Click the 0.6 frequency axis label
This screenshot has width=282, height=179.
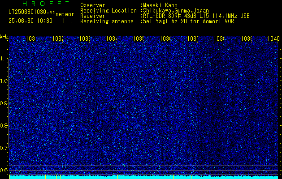pos(4,170)
